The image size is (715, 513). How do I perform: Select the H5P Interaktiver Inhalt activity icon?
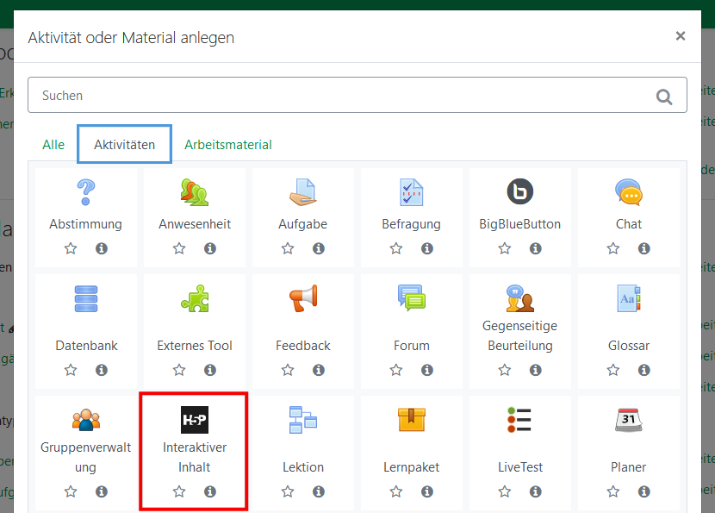194,420
